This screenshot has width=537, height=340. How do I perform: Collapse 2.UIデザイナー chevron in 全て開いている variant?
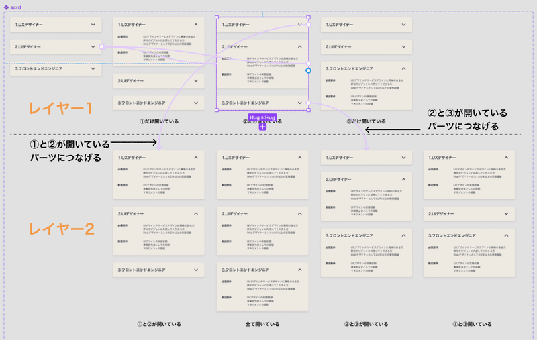pyautogui.click(x=299, y=213)
